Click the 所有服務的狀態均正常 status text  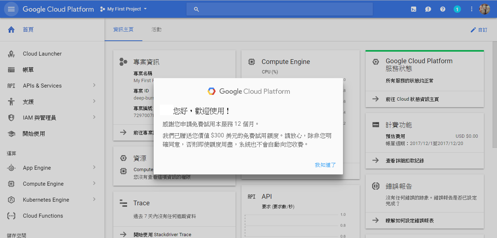tap(410, 81)
